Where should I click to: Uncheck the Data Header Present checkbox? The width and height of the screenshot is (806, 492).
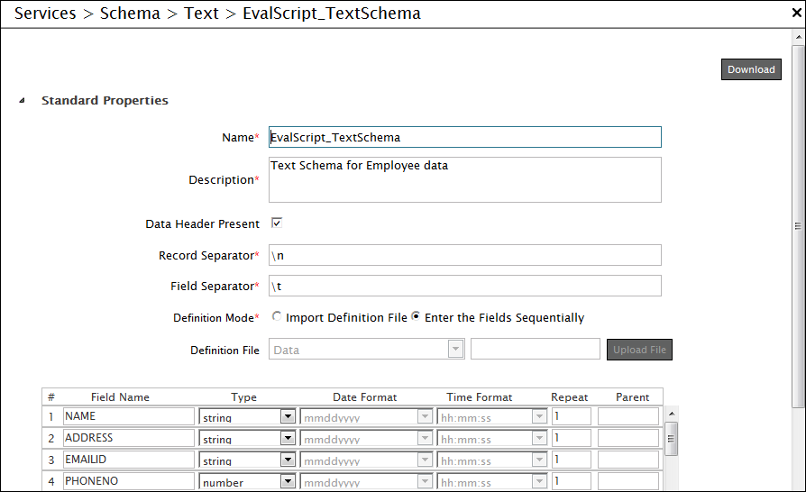click(277, 223)
